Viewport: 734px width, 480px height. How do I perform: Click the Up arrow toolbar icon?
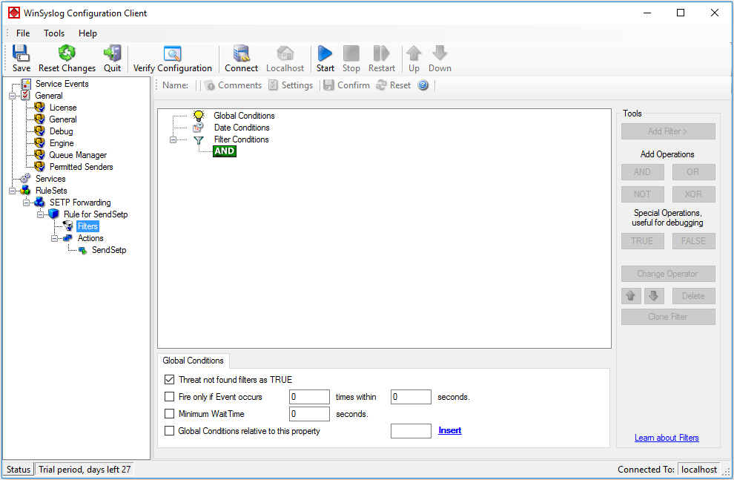coord(414,53)
